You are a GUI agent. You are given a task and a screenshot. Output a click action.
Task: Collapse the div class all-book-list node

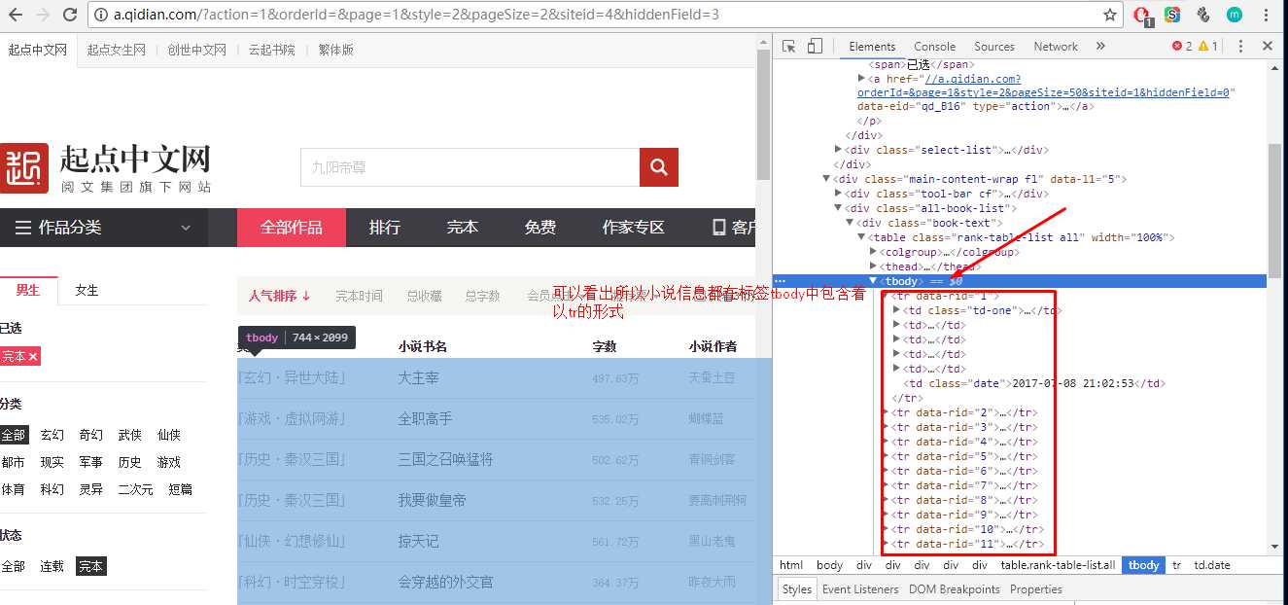(x=838, y=208)
